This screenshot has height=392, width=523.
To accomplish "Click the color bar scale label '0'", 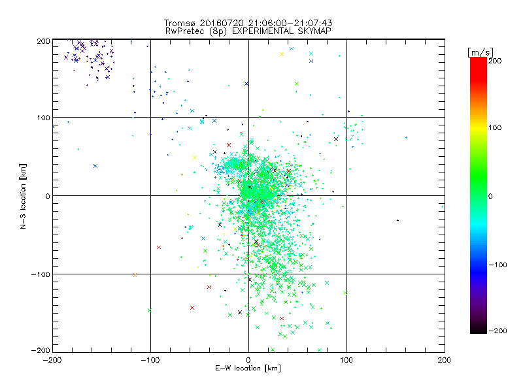I will [x=490, y=196].
